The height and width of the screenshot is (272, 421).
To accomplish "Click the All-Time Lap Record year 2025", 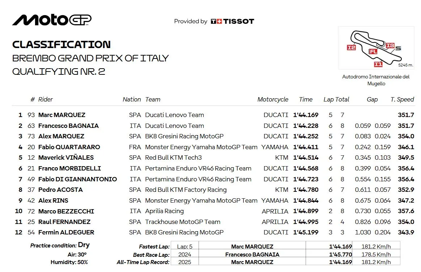I will pos(185,262).
